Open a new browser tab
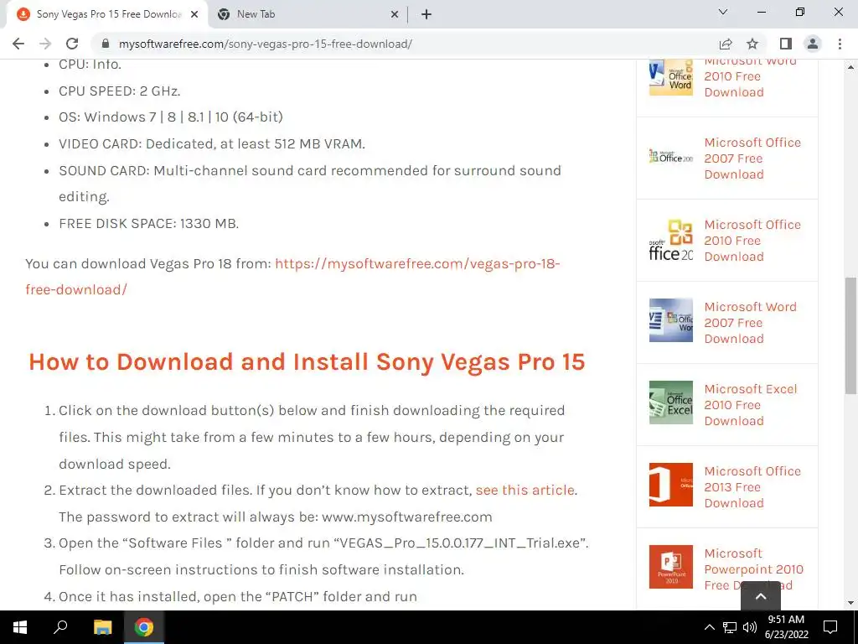 tap(426, 14)
